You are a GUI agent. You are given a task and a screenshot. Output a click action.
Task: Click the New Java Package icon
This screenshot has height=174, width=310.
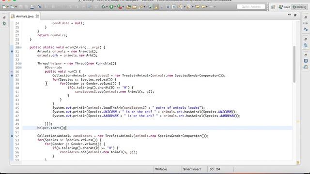click(x=128, y=7)
